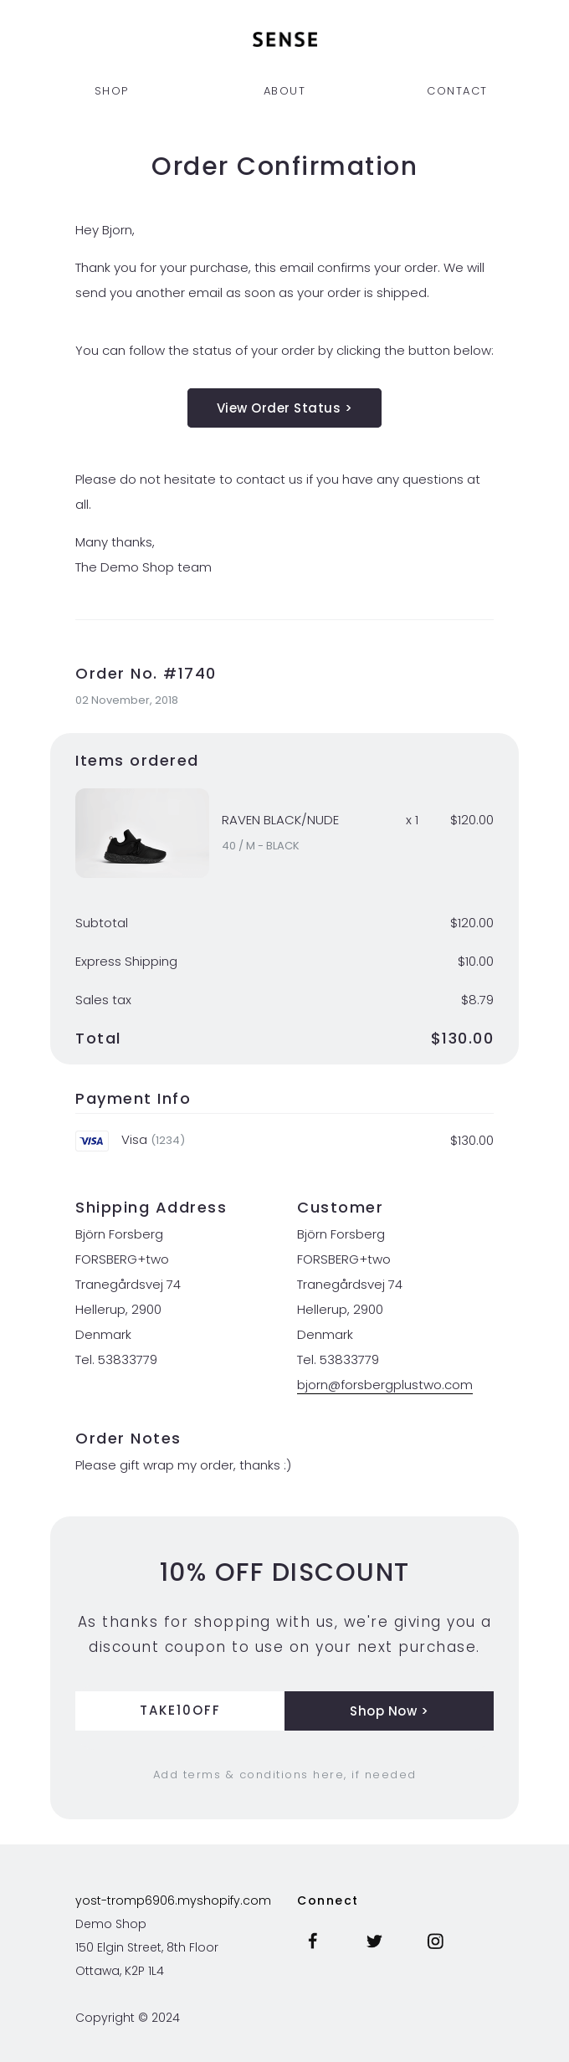Open the About navigation link
Image resolution: width=569 pixels, height=2062 pixels.
(x=284, y=91)
